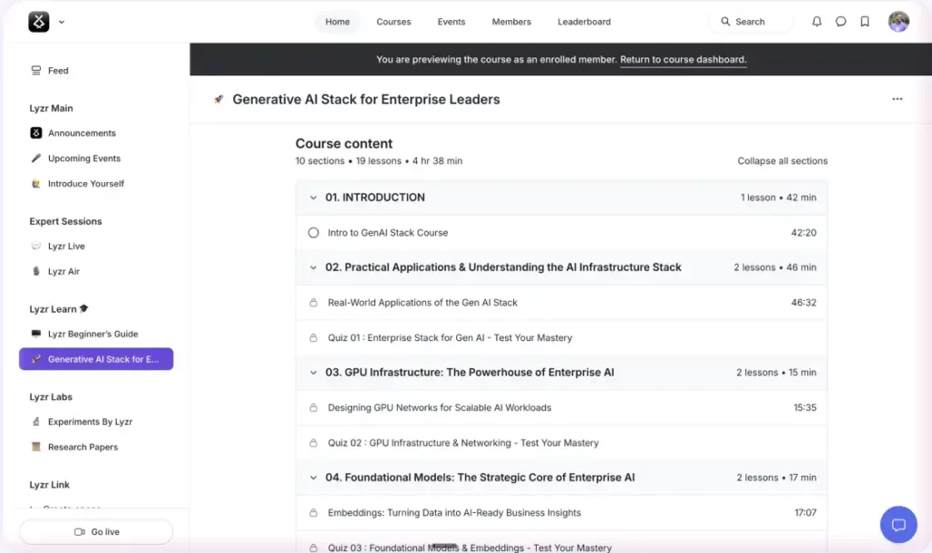Viewport: 932px width, 553px height.
Task: Click the Lyzr Learn sidebar heading
Action: (59, 309)
